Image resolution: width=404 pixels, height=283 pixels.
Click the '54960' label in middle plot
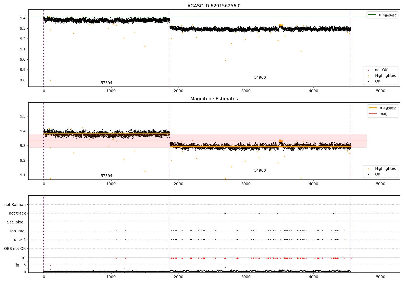tap(260, 171)
